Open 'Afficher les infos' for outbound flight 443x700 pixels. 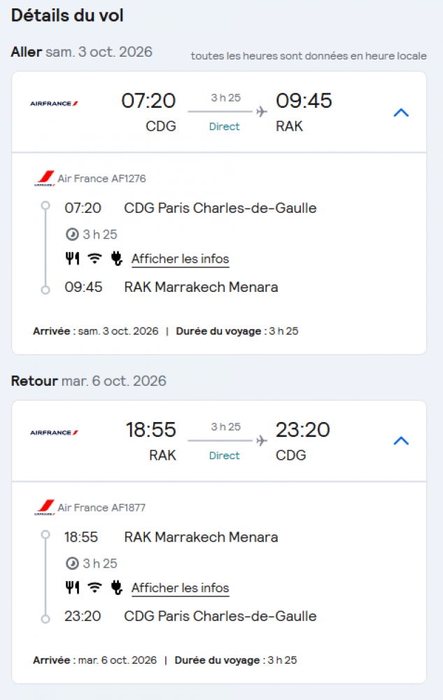(x=180, y=259)
